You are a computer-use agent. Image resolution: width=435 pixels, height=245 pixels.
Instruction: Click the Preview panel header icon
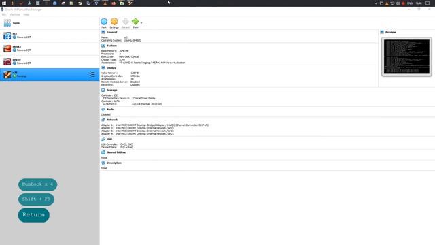382,32
